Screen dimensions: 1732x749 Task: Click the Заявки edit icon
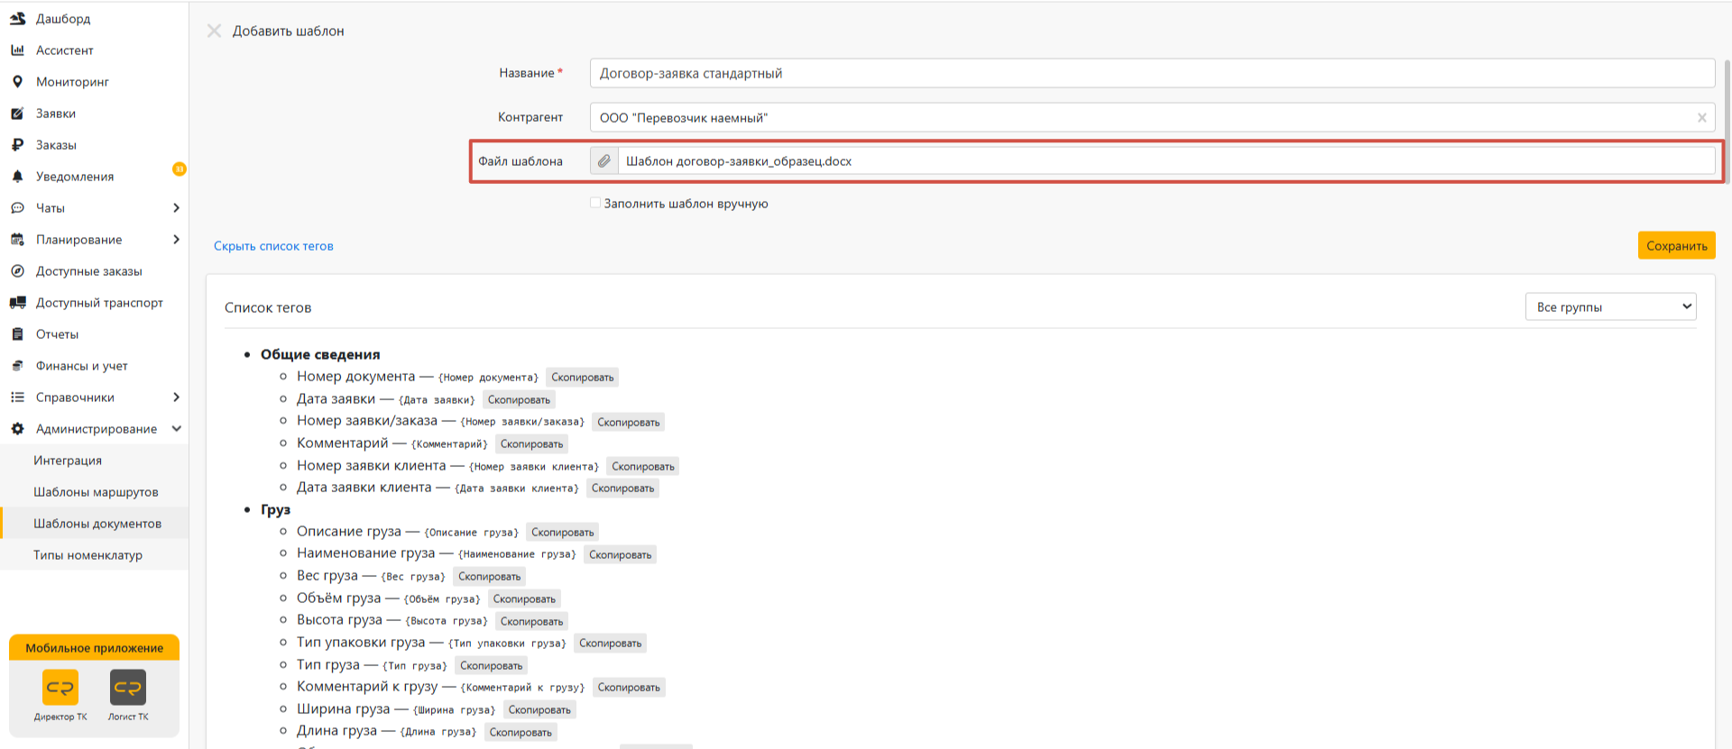point(17,113)
